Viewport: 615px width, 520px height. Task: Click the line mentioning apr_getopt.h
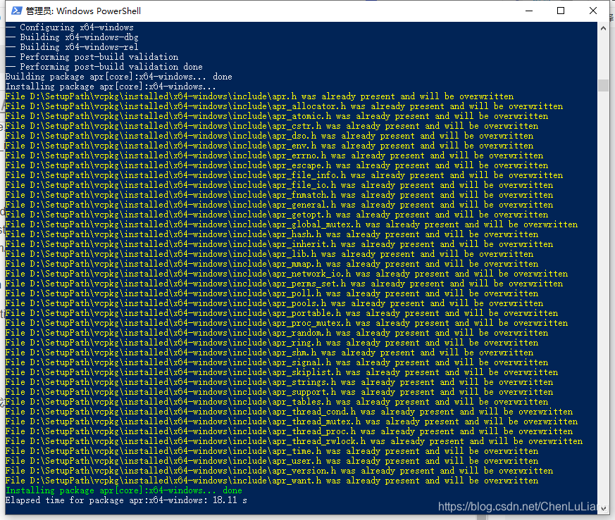(277, 215)
